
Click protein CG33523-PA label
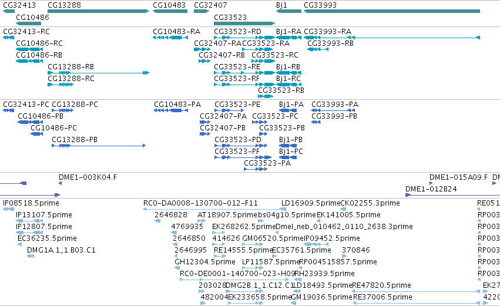coord(267,163)
